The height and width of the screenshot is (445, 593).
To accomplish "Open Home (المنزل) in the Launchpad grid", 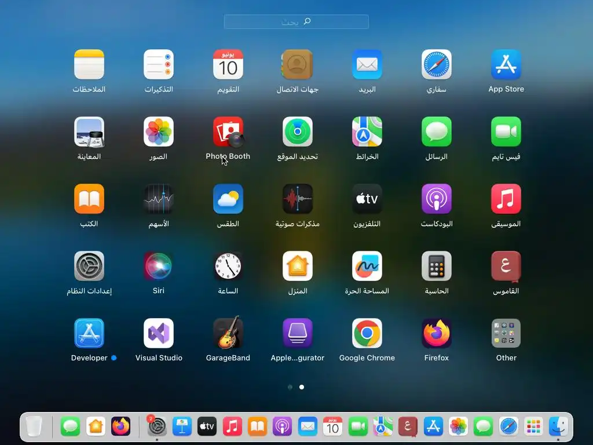I will coord(297,266).
